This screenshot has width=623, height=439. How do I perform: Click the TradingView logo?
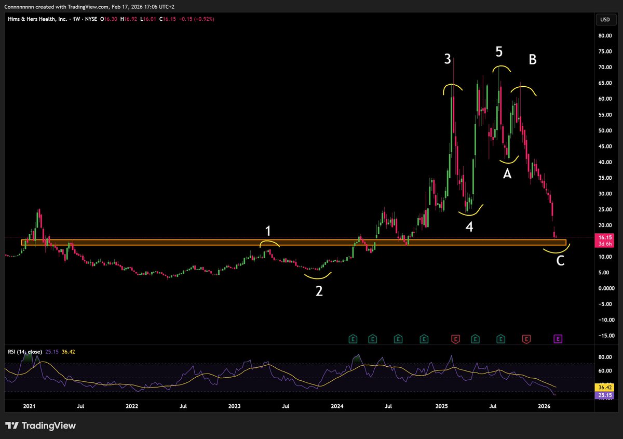(x=40, y=425)
